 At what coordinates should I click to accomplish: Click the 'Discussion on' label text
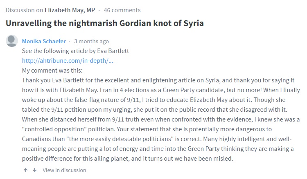click(x=24, y=10)
